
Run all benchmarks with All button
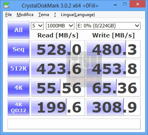coord(18,30)
